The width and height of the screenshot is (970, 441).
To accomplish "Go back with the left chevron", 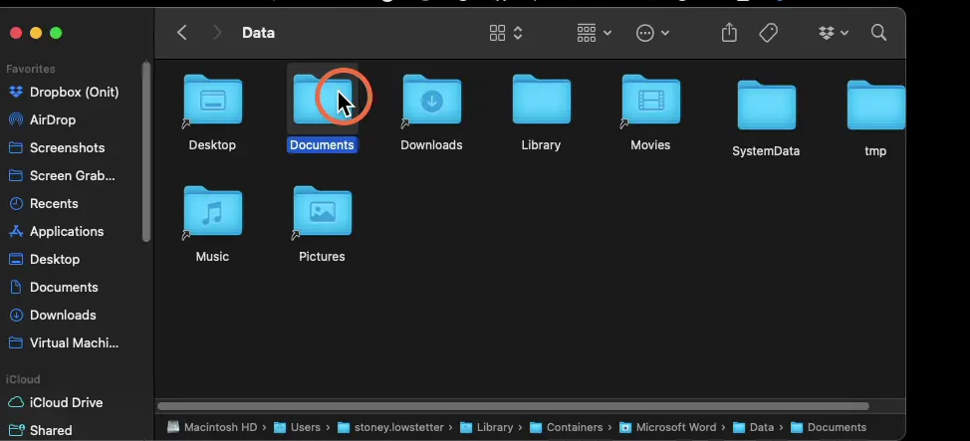I will [182, 33].
